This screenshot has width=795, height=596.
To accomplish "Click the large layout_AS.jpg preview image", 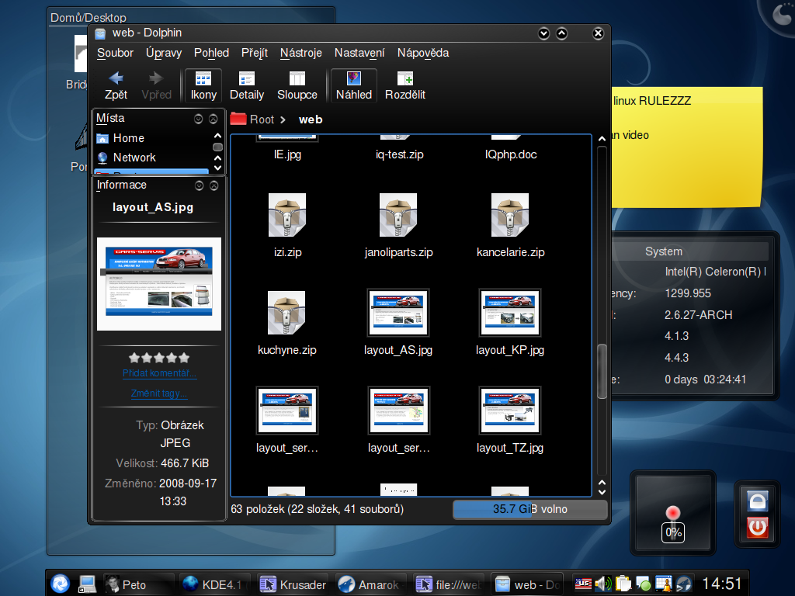I will (x=159, y=284).
